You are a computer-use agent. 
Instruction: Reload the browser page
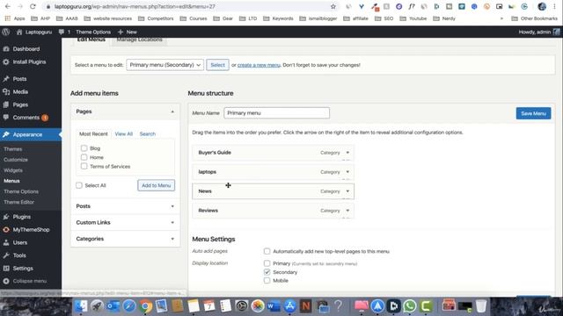pyautogui.click(x=33, y=6)
